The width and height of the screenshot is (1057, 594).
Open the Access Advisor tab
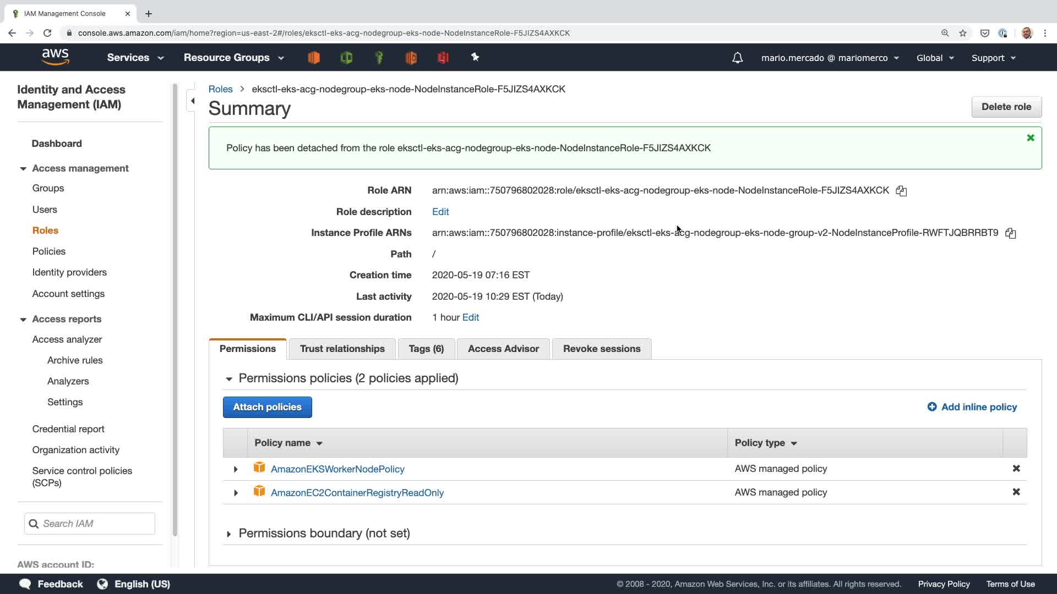(503, 349)
